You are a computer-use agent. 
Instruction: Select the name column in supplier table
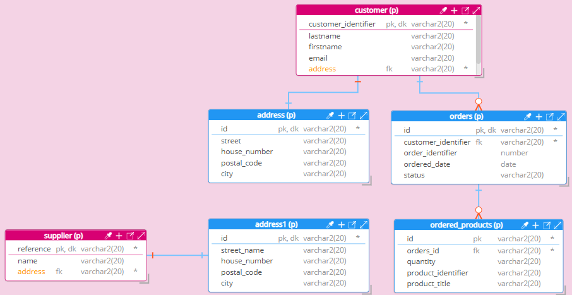[76, 261]
